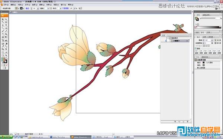Open stroke weight dropdown in top control bar
Image resolution: width=223 pixels, height=139 pixels.
[x=38, y=9]
